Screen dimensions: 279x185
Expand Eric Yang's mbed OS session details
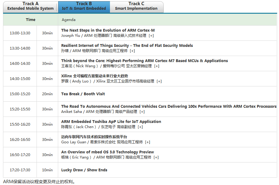[x=156, y=157]
